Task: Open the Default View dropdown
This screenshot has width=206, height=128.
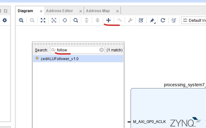Action: 194,20
